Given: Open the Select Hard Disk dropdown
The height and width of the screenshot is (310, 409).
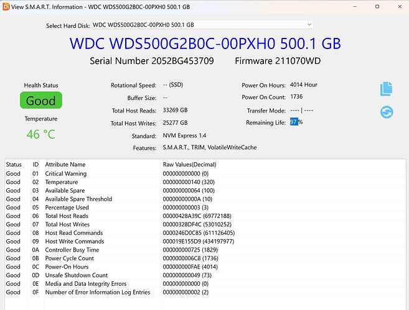Looking at the screenshot, I should (x=202, y=25).
